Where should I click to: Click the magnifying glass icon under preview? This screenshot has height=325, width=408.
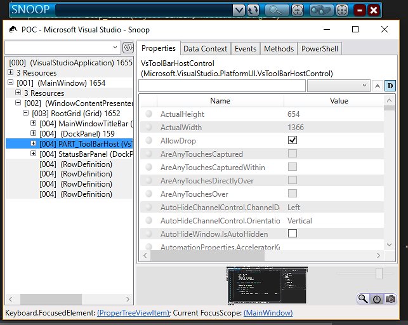point(363,299)
